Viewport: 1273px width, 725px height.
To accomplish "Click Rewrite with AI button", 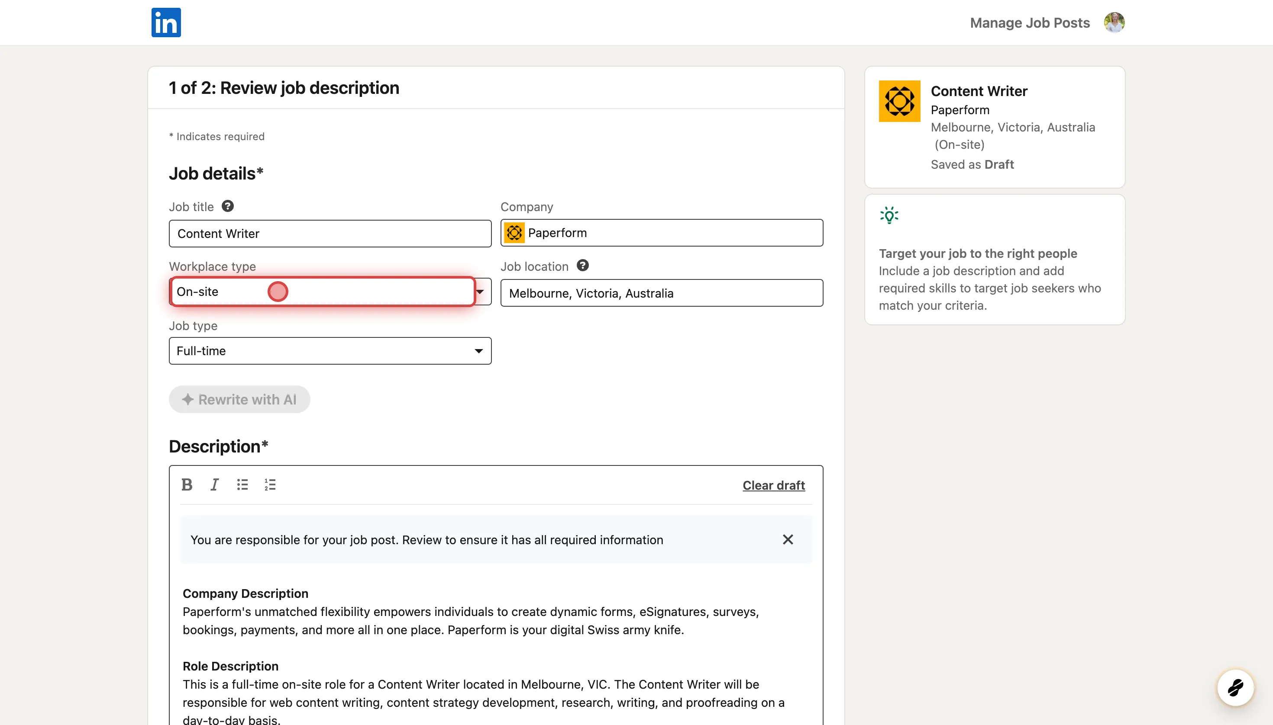I will [x=239, y=399].
